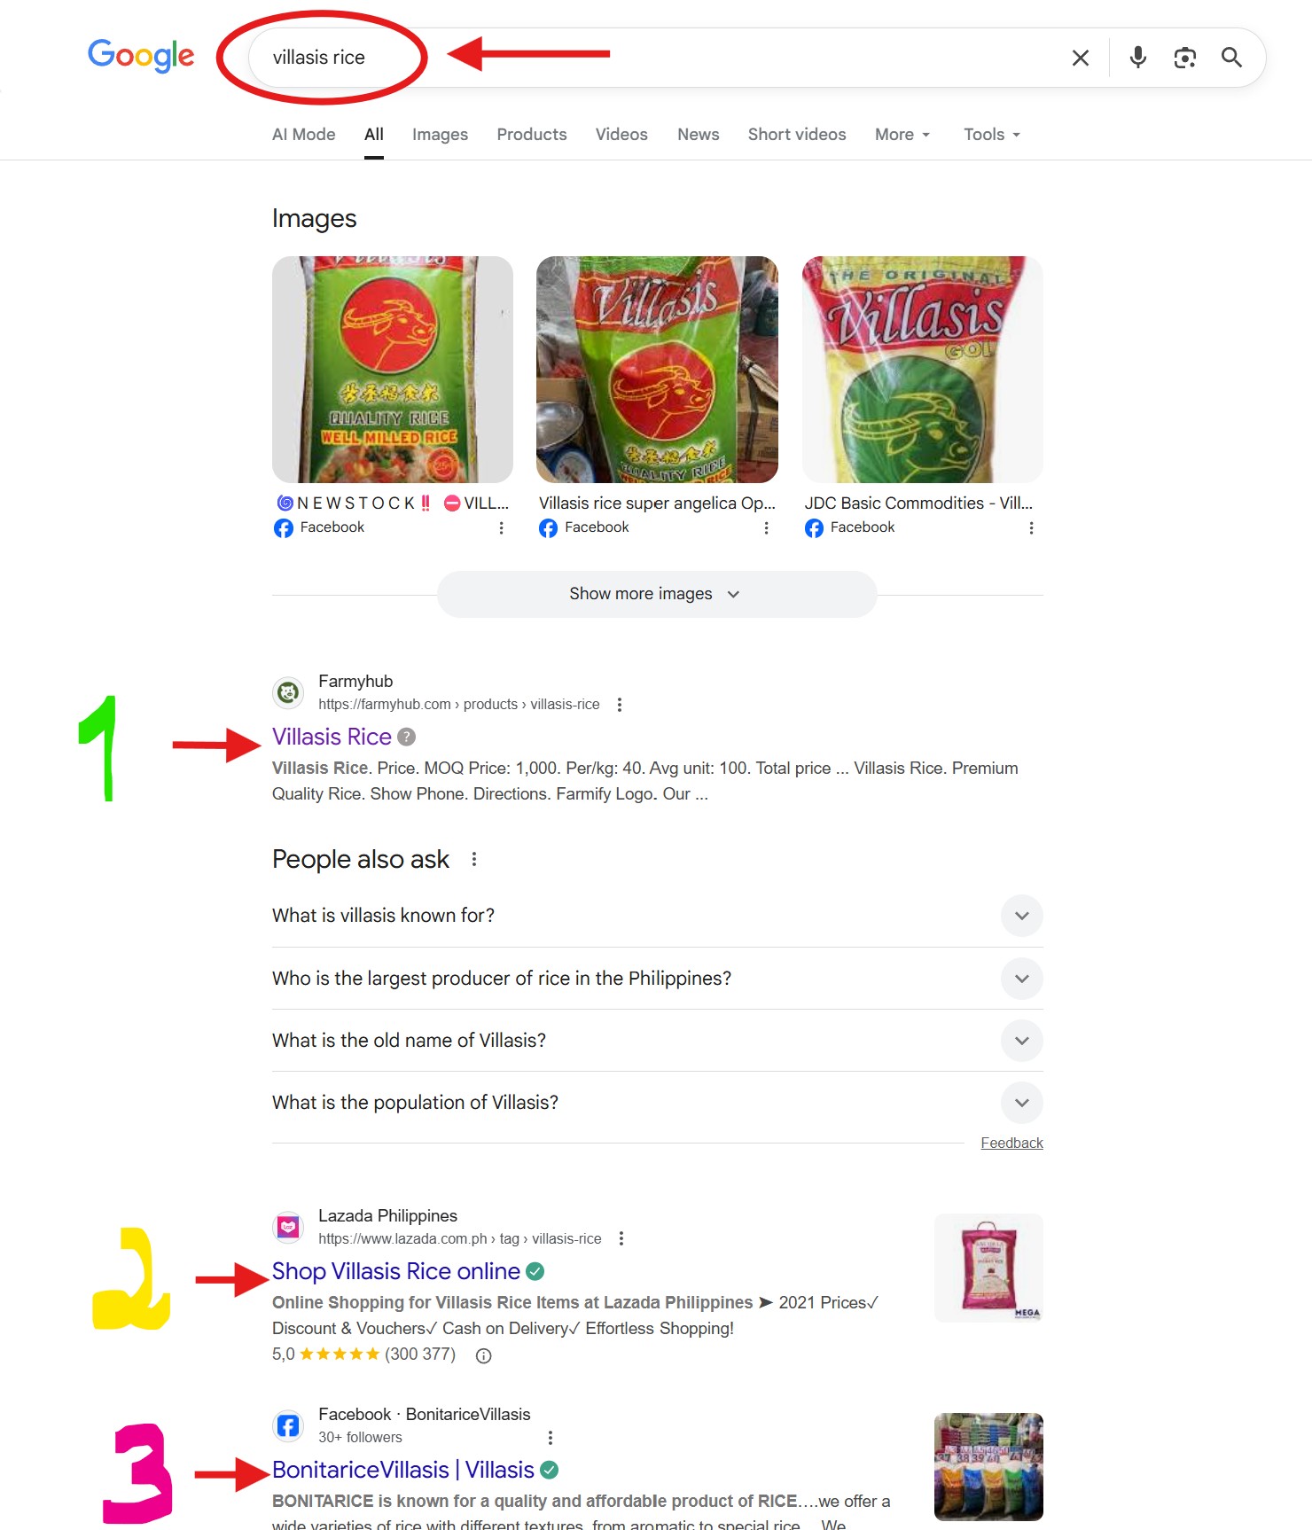Click rating info icon under Lazada result
1312x1530 pixels.
[x=484, y=1355]
